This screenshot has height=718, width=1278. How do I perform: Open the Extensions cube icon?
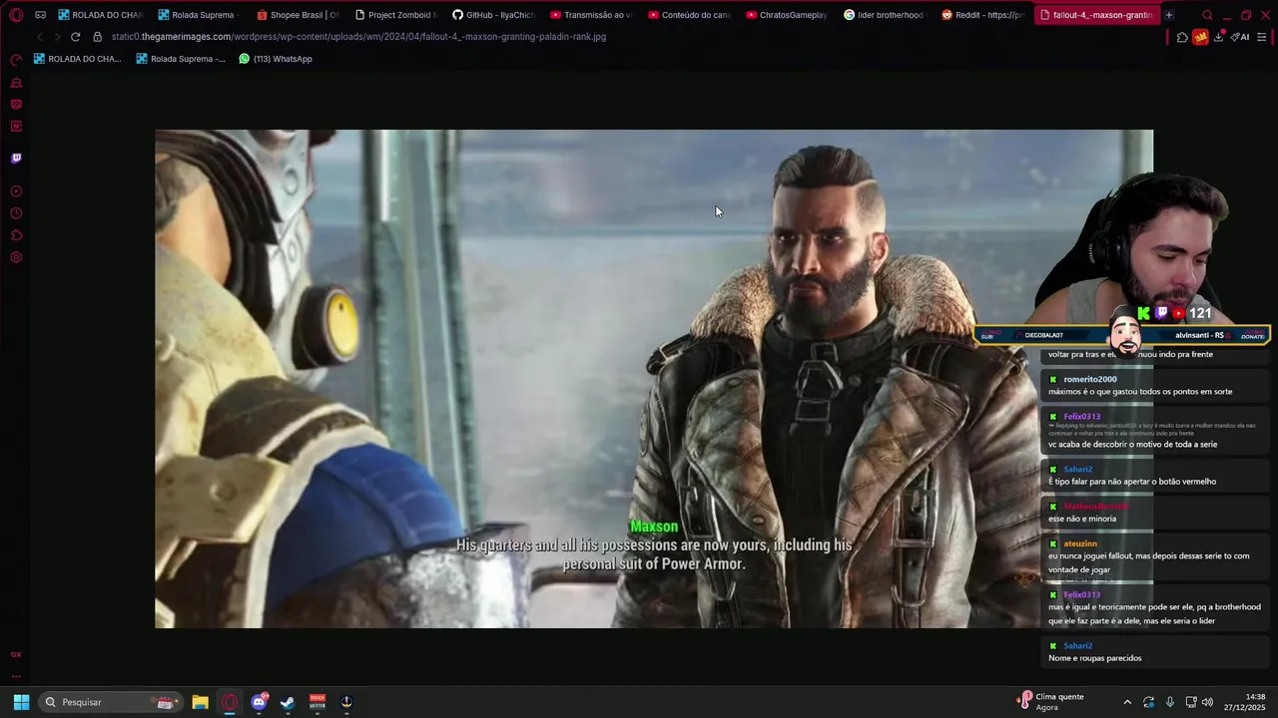[x=1182, y=37]
